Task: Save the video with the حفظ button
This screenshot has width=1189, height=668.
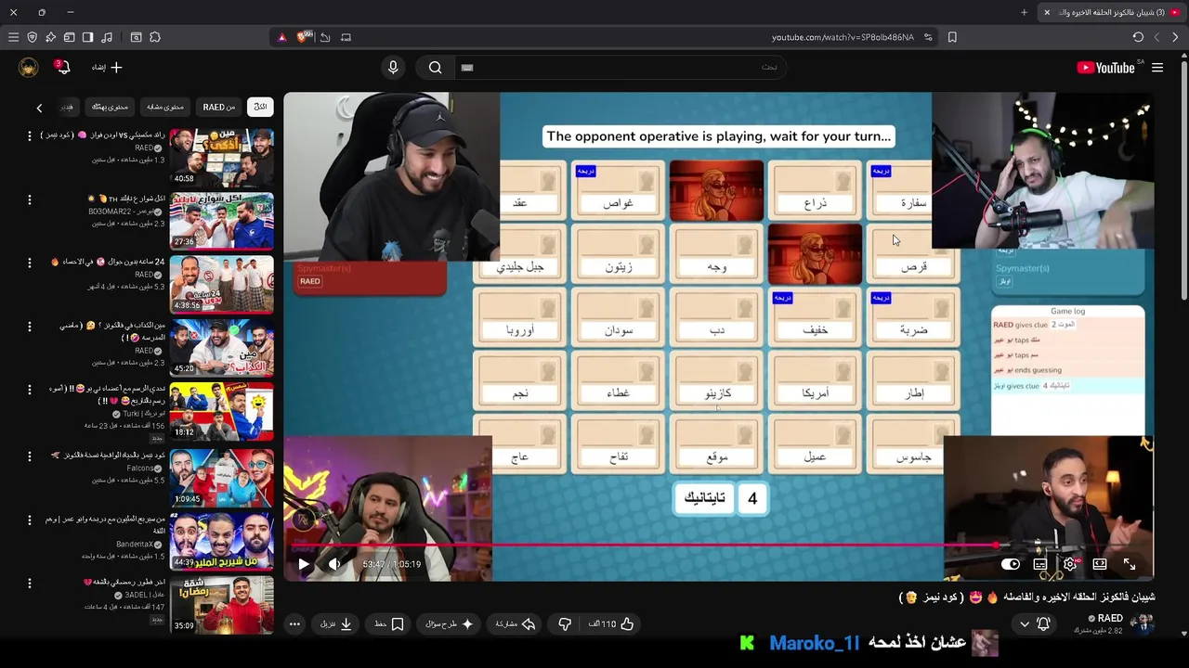Action: pos(389,624)
